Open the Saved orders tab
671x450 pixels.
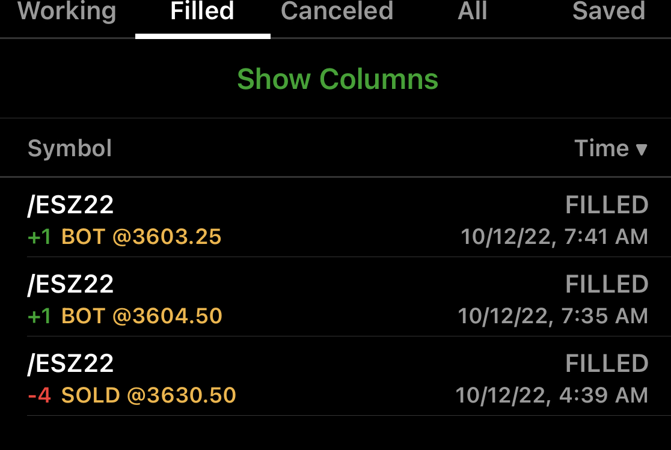point(608,12)
